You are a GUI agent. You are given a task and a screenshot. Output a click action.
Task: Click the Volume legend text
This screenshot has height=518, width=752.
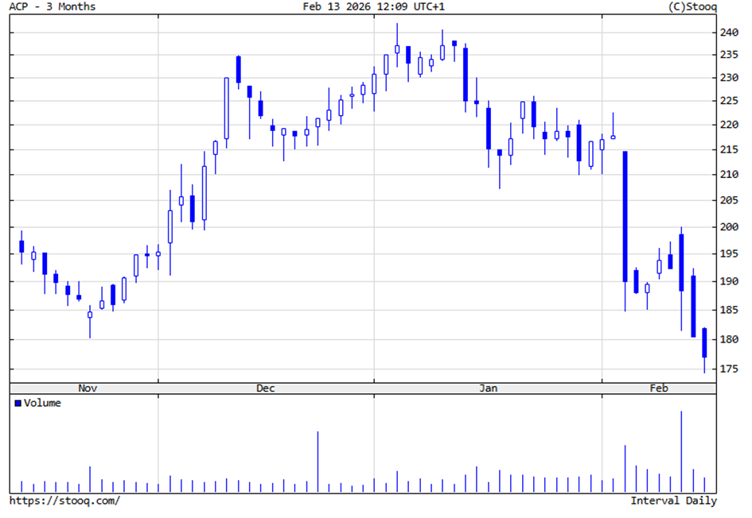tap(42, 404)
